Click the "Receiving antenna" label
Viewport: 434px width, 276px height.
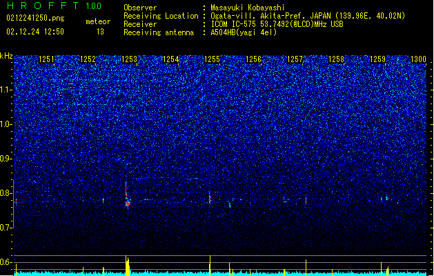pyautogui.click(x=159, y=32)
